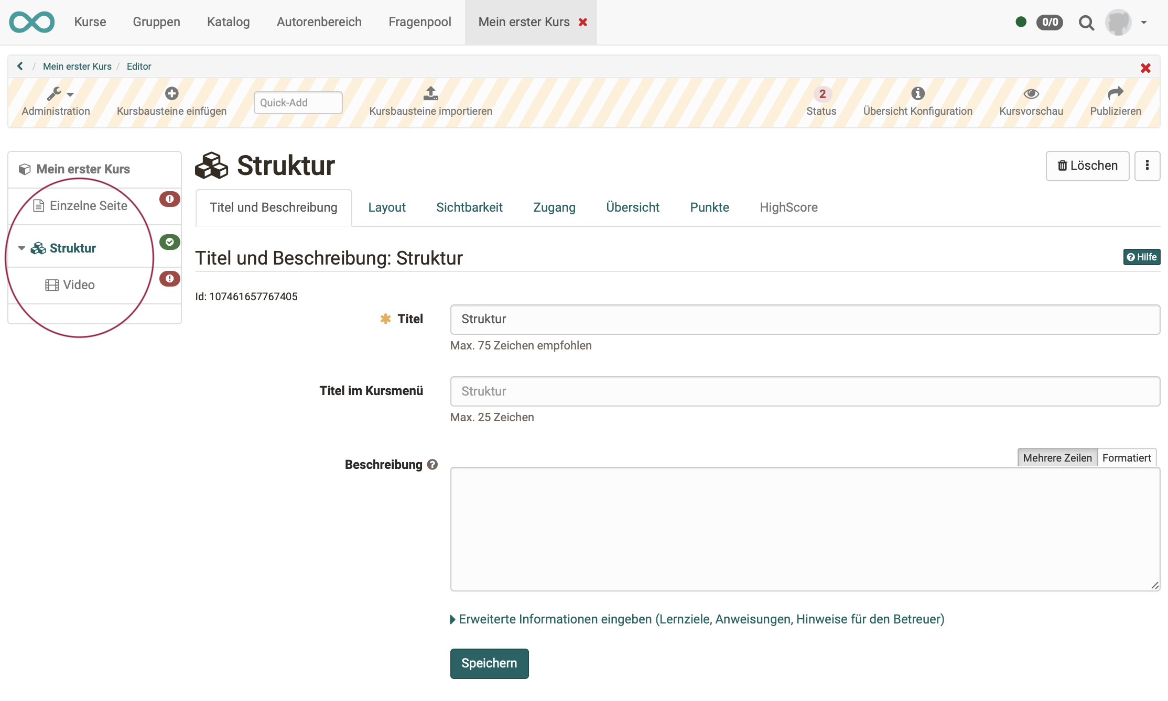
Task: Select Titel und Beschreibung tab
Action: [x=273, y=207]
